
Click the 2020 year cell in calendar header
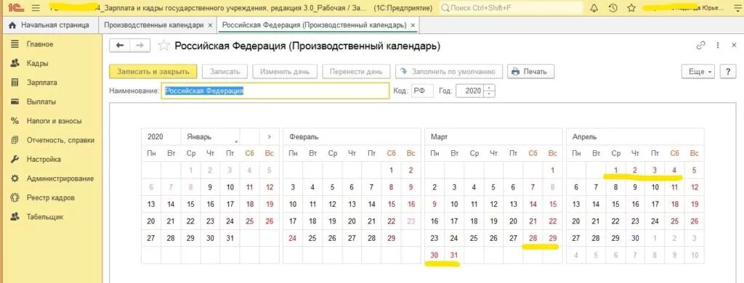(161, 136)
